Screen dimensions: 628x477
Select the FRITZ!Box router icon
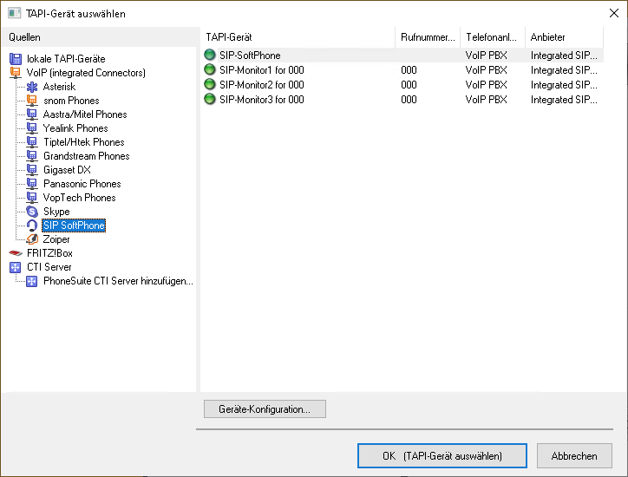[16, 253]
